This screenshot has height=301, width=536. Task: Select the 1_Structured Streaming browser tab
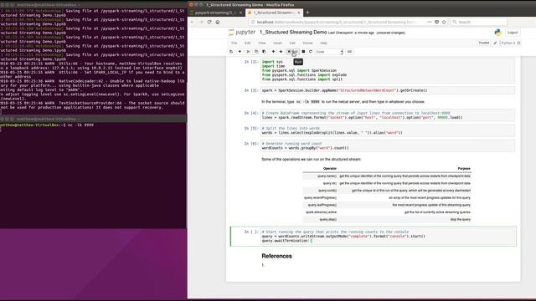click(274, 13)
